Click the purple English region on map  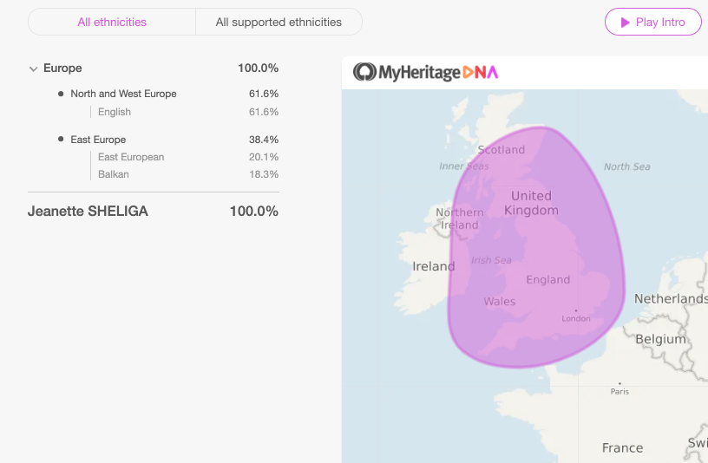[x=536, y=247]
